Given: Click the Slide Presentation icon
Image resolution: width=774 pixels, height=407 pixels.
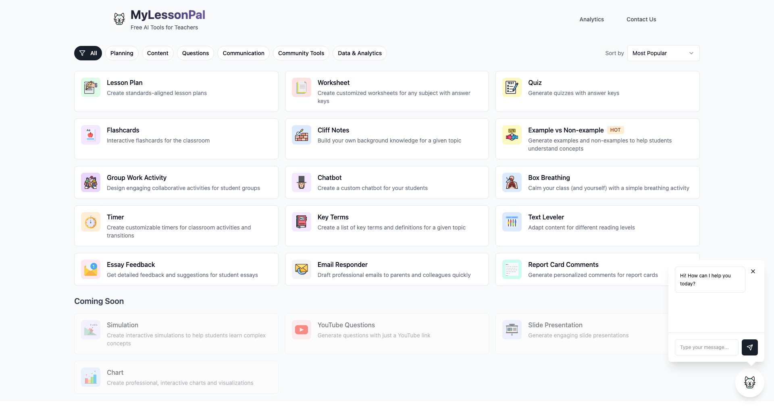Looking at the screenshot, I should pos(512,330).
